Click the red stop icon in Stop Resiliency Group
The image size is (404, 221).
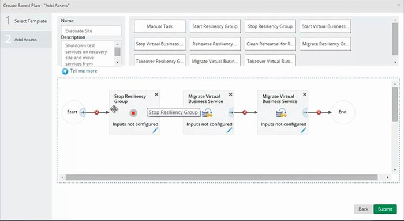tap(133, 113)
